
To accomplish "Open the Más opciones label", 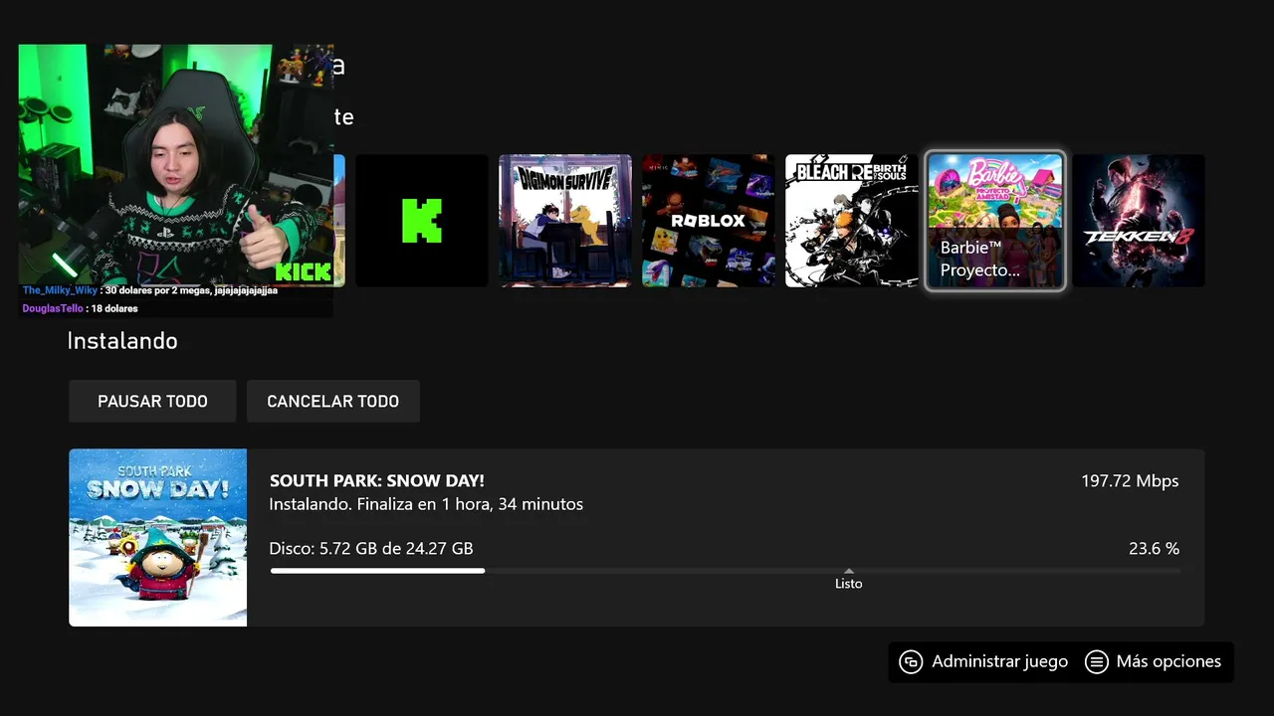I will pyautogui.click(x=1168, y=661).
